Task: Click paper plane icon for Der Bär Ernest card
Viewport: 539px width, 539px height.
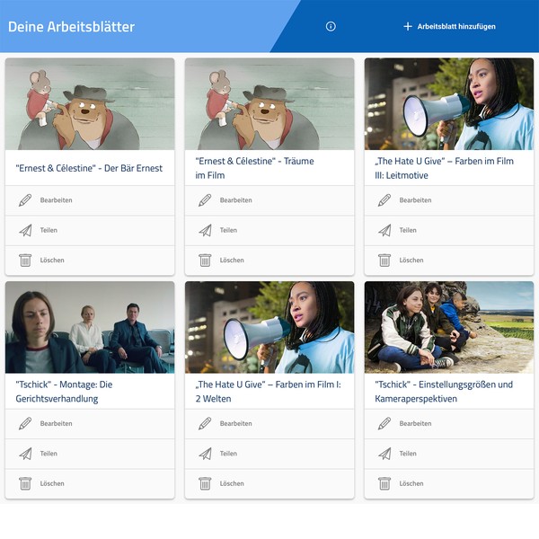Action: click(25, 230)
